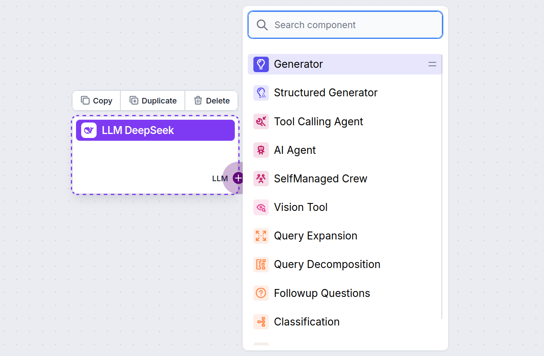This screenshot has width=544, height=356.
Task: Click the Generator lightbulb icon
Action: (261, 64)
